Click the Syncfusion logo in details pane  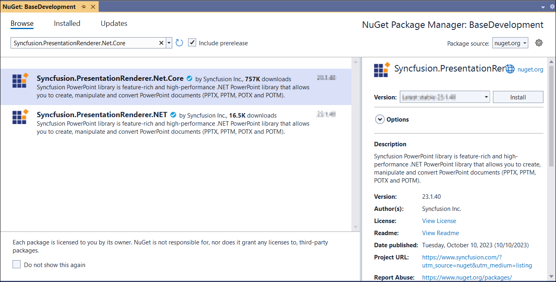tap(382, 69)
